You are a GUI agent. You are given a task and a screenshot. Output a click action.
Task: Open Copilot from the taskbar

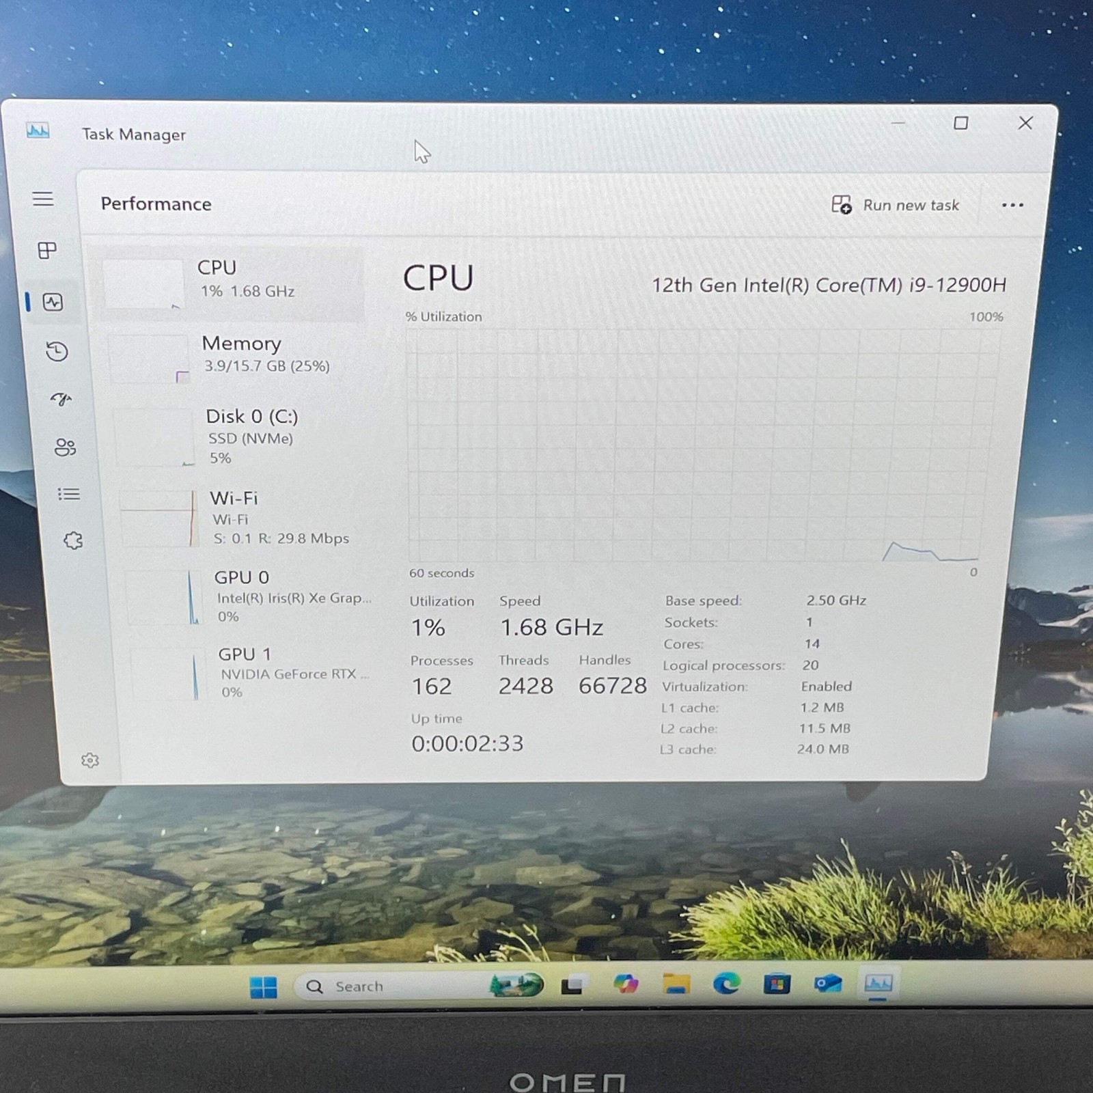626,984
